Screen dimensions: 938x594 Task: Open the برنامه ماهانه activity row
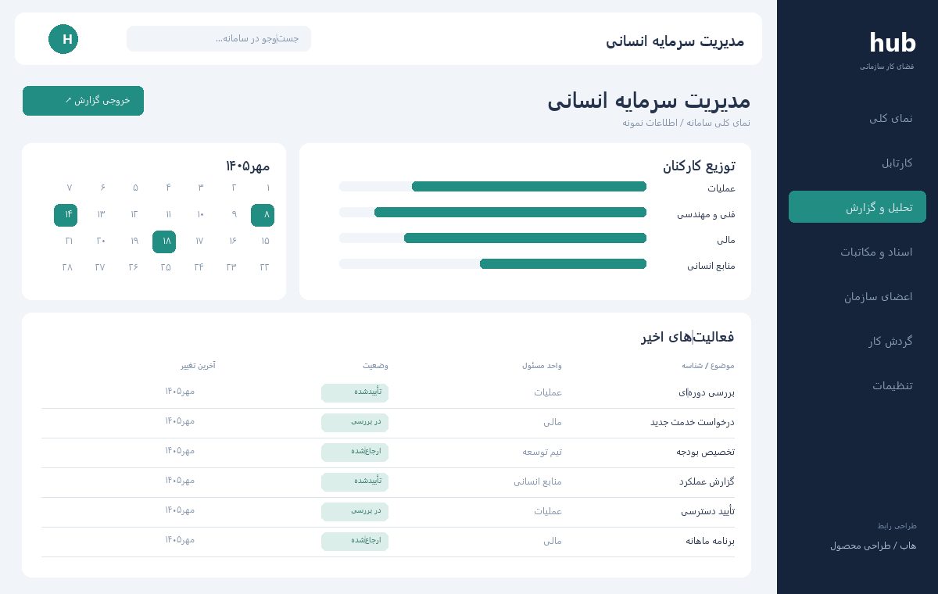[388, 542]
